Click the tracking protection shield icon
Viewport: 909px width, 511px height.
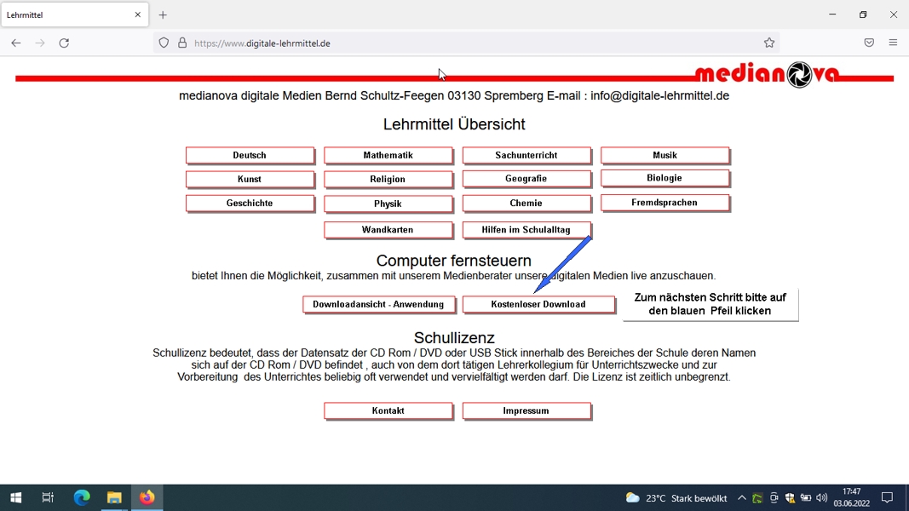[x=164, y=43]
